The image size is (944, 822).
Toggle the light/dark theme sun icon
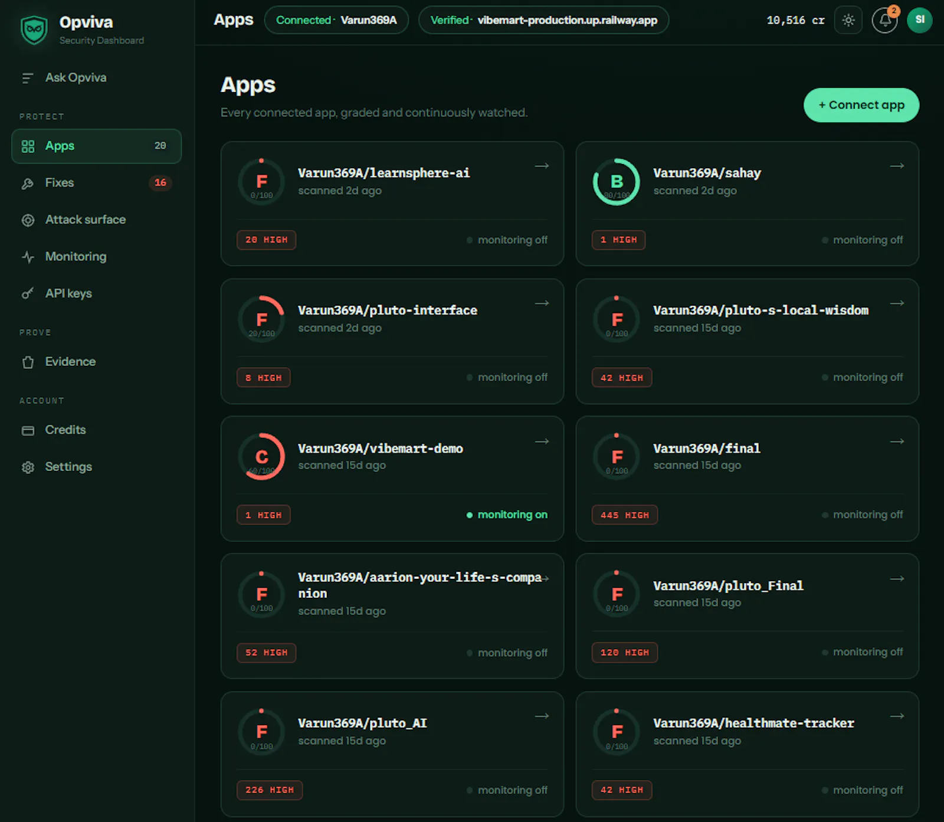pos(848,20)
